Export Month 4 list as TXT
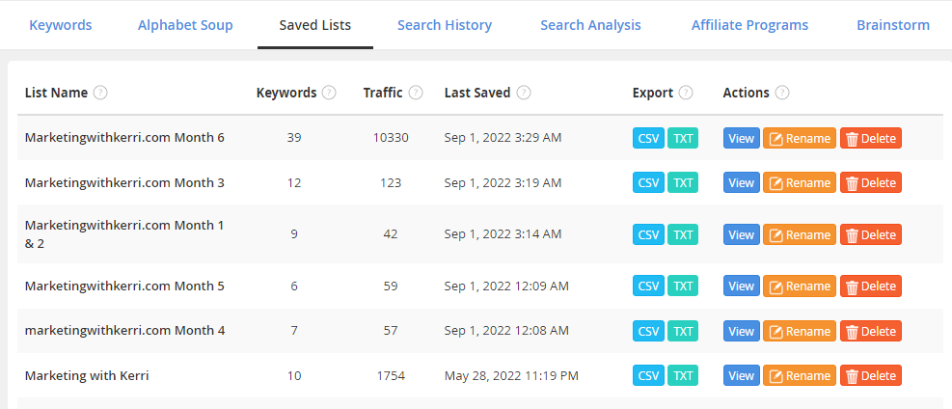Image resolution: width=952 pixels, height=409 pixels. click(683, 331)
